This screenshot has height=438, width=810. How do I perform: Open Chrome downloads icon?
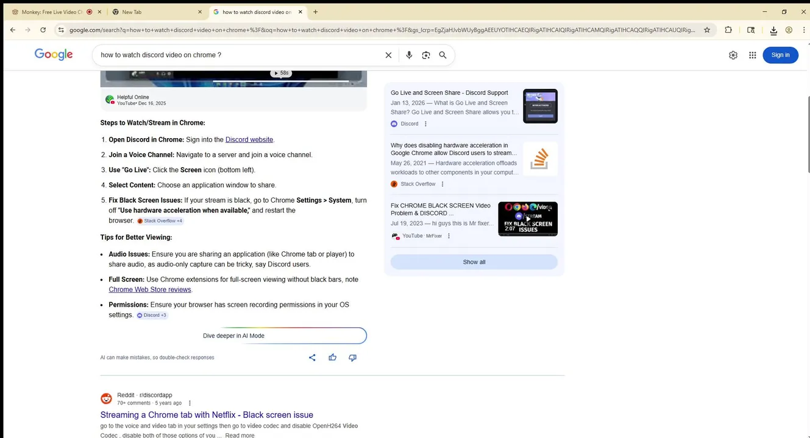click(x=773, y=30)
